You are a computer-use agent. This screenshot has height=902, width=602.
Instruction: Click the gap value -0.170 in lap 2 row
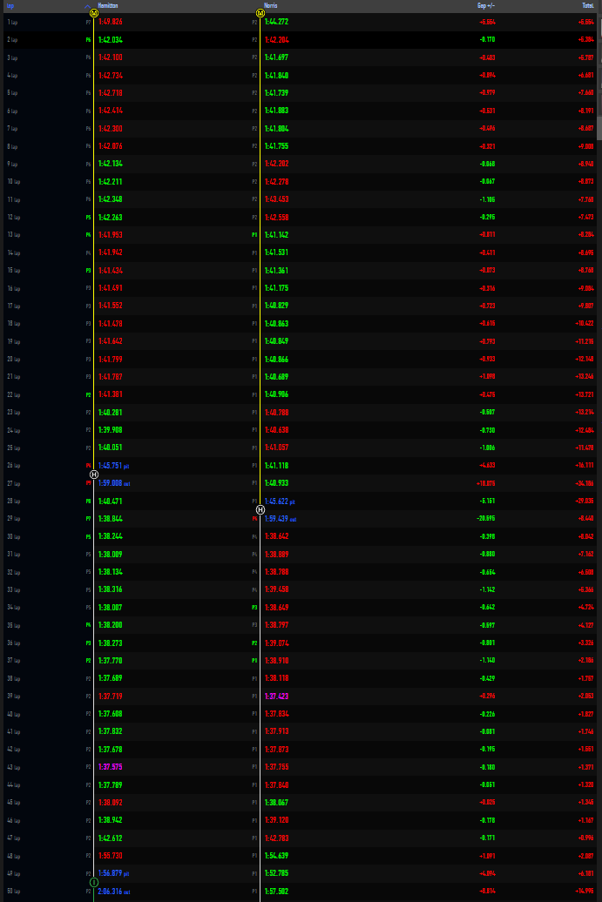pos(487,40)
